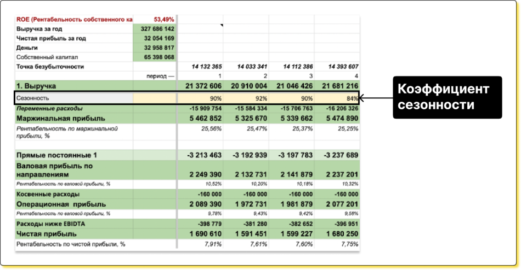Click the cell note indicator triangle
The width and height of the screenshot is (521, 270).
point(222,26)
